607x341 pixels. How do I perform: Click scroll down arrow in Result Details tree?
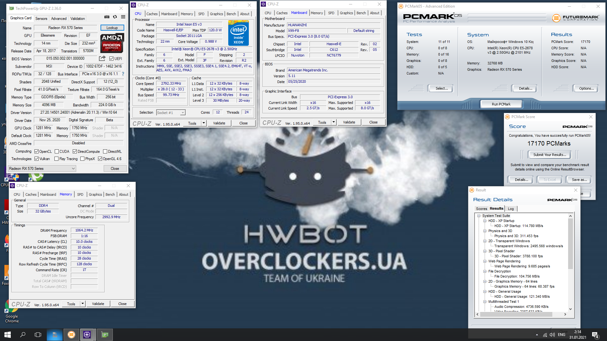tap(570, 309)
